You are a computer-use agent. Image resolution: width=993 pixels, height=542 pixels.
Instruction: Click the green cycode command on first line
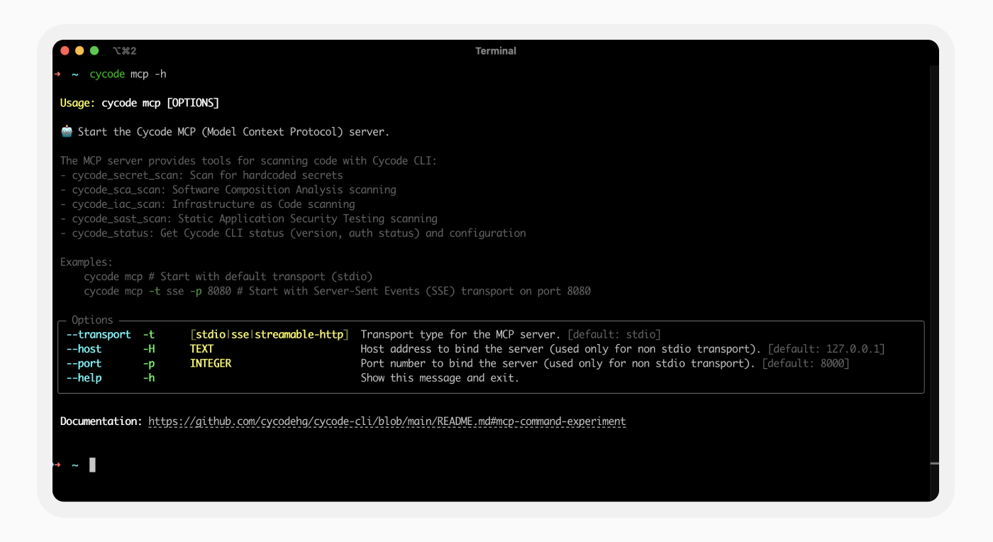(107, 74)
